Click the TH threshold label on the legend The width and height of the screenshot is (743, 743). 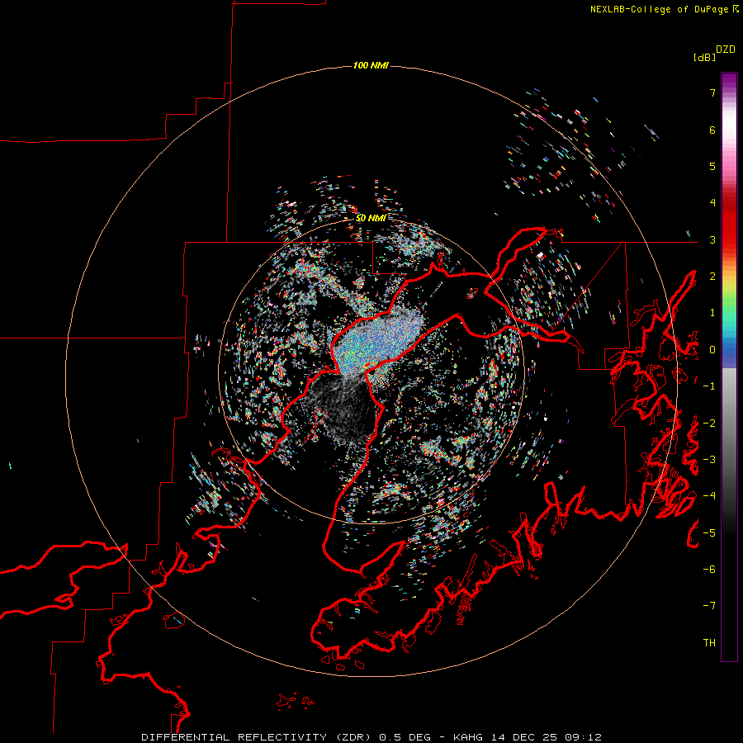pos(709,642)
